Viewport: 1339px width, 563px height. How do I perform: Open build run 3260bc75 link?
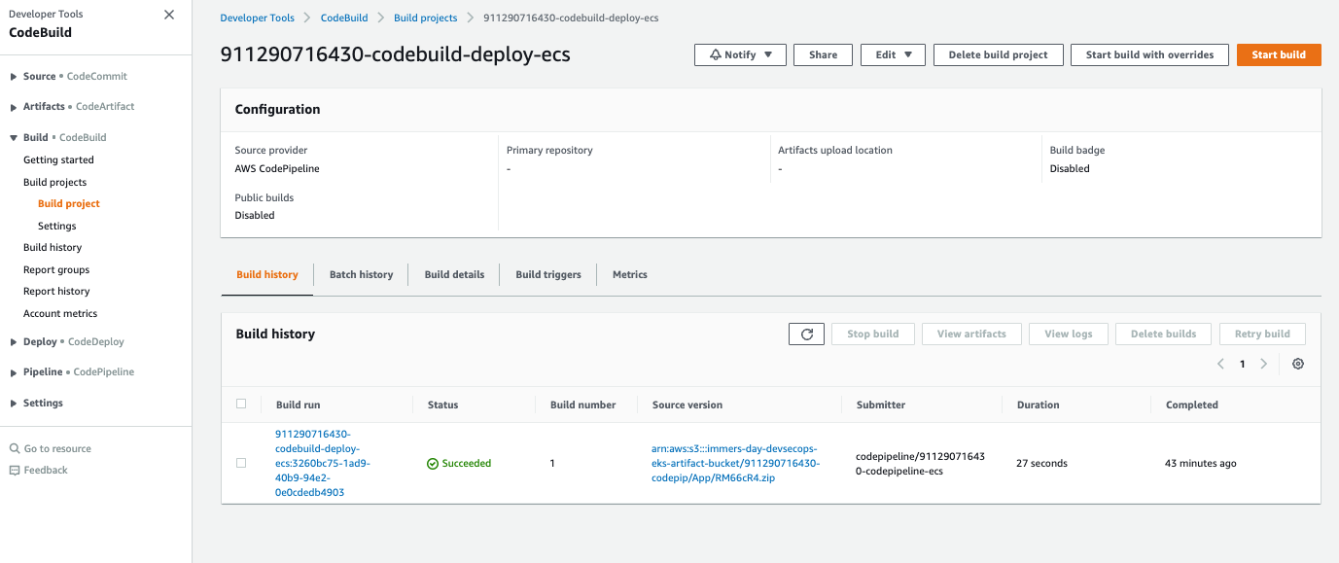(x=323, y=463)
